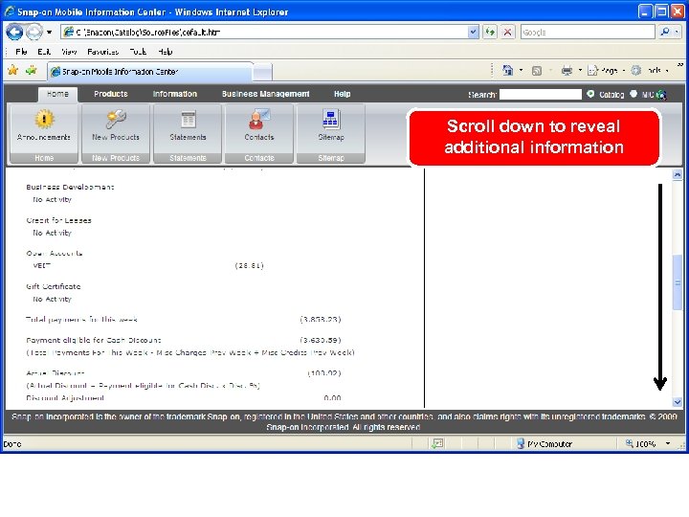The height and width of the screenshot is (517, 689).
Task: Click the Total payments for this week text
Action: pyautogui.click(x=81, y=319)
